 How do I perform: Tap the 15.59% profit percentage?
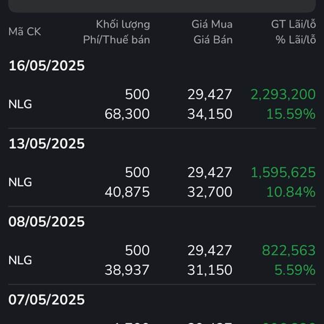(291, 114)
